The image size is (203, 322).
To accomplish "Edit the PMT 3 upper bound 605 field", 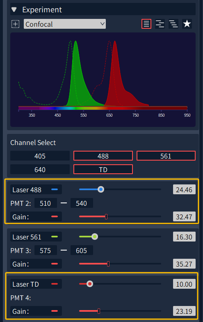I will [x=82, y=251].
